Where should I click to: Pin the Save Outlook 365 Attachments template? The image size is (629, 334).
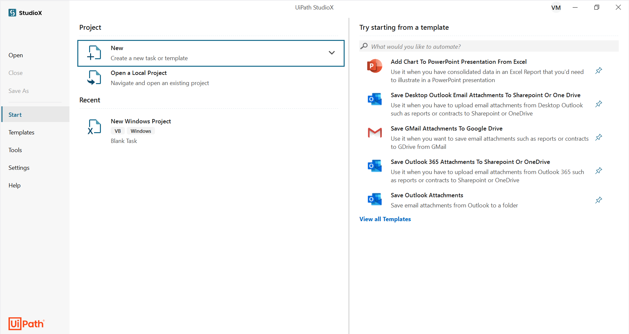point(599,171)
